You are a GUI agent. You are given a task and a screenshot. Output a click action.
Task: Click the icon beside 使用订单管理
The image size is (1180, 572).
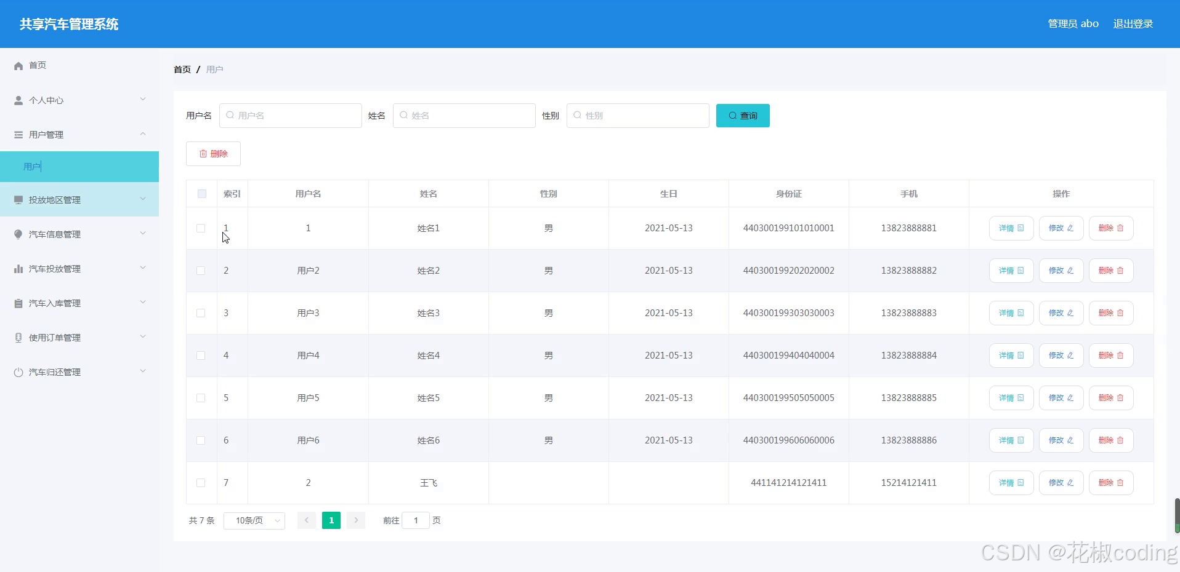(x=18, y=338)
